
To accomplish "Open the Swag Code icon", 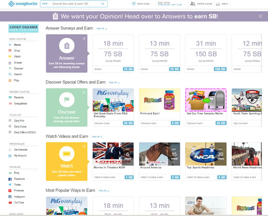I will pyautogui.click(x=134, y=3).
